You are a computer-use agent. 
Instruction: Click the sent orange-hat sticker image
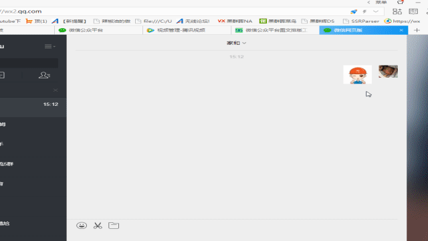tap(357, 74)
